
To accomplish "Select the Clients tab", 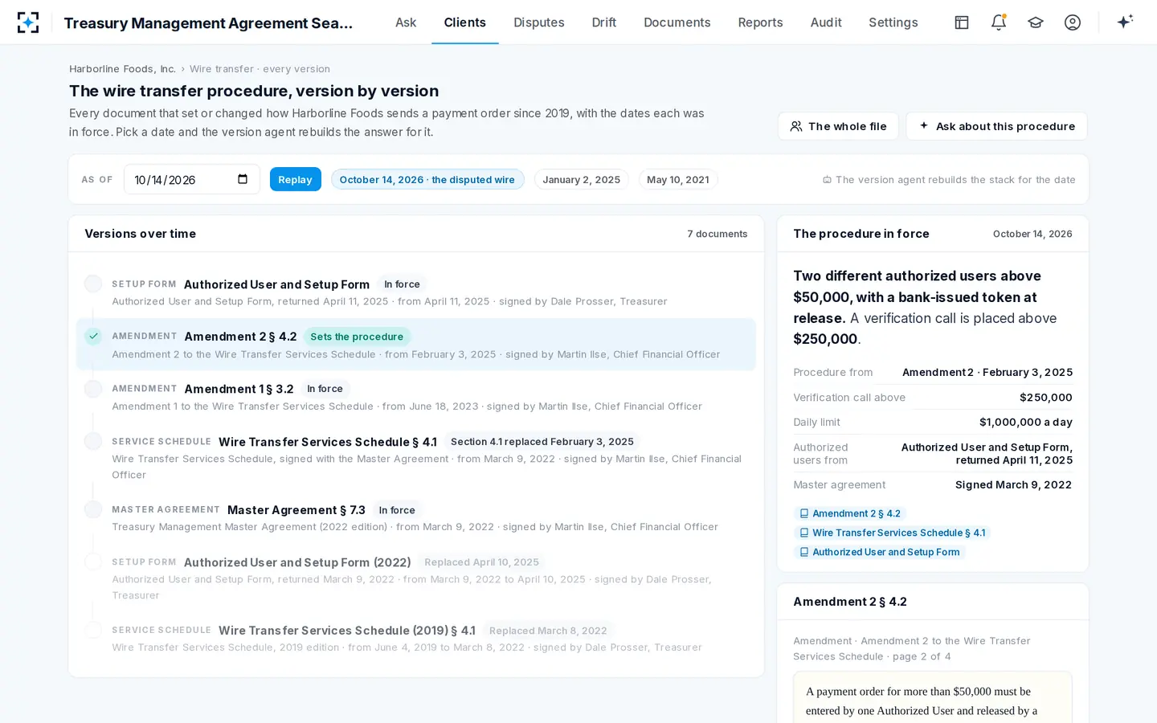I will point(465,22).
